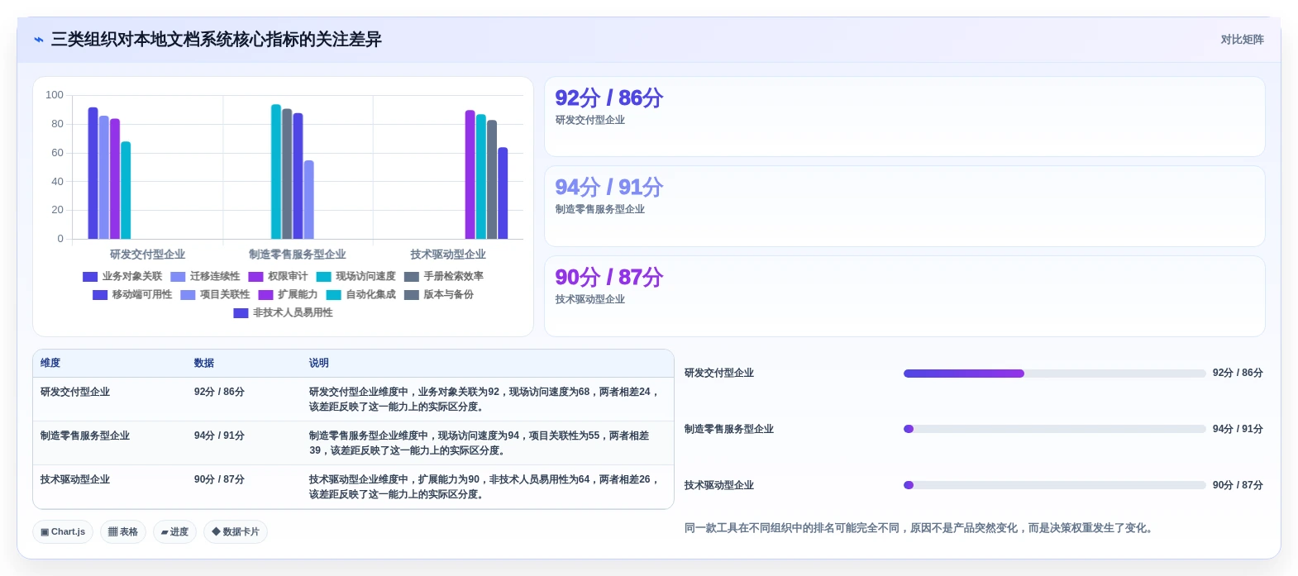Toggle the 手册检索效率 legend entry
Image resolution: width=1298 pixels, height=576 pixels.
pyautogui.click(x=444, y=277)
